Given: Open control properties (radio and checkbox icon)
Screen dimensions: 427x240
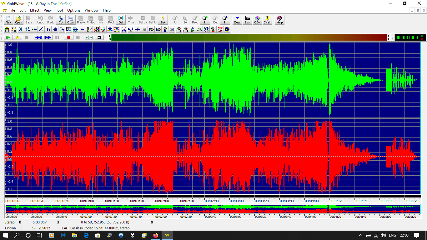Looking at the screenshot, I should (x=89, y=37).
